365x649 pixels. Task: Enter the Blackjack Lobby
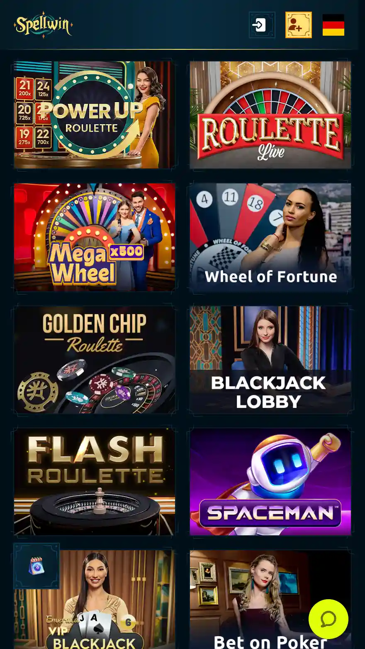click(x=270, y=359)
